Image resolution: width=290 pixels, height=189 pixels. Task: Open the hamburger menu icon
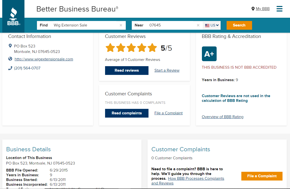[279, 9]
